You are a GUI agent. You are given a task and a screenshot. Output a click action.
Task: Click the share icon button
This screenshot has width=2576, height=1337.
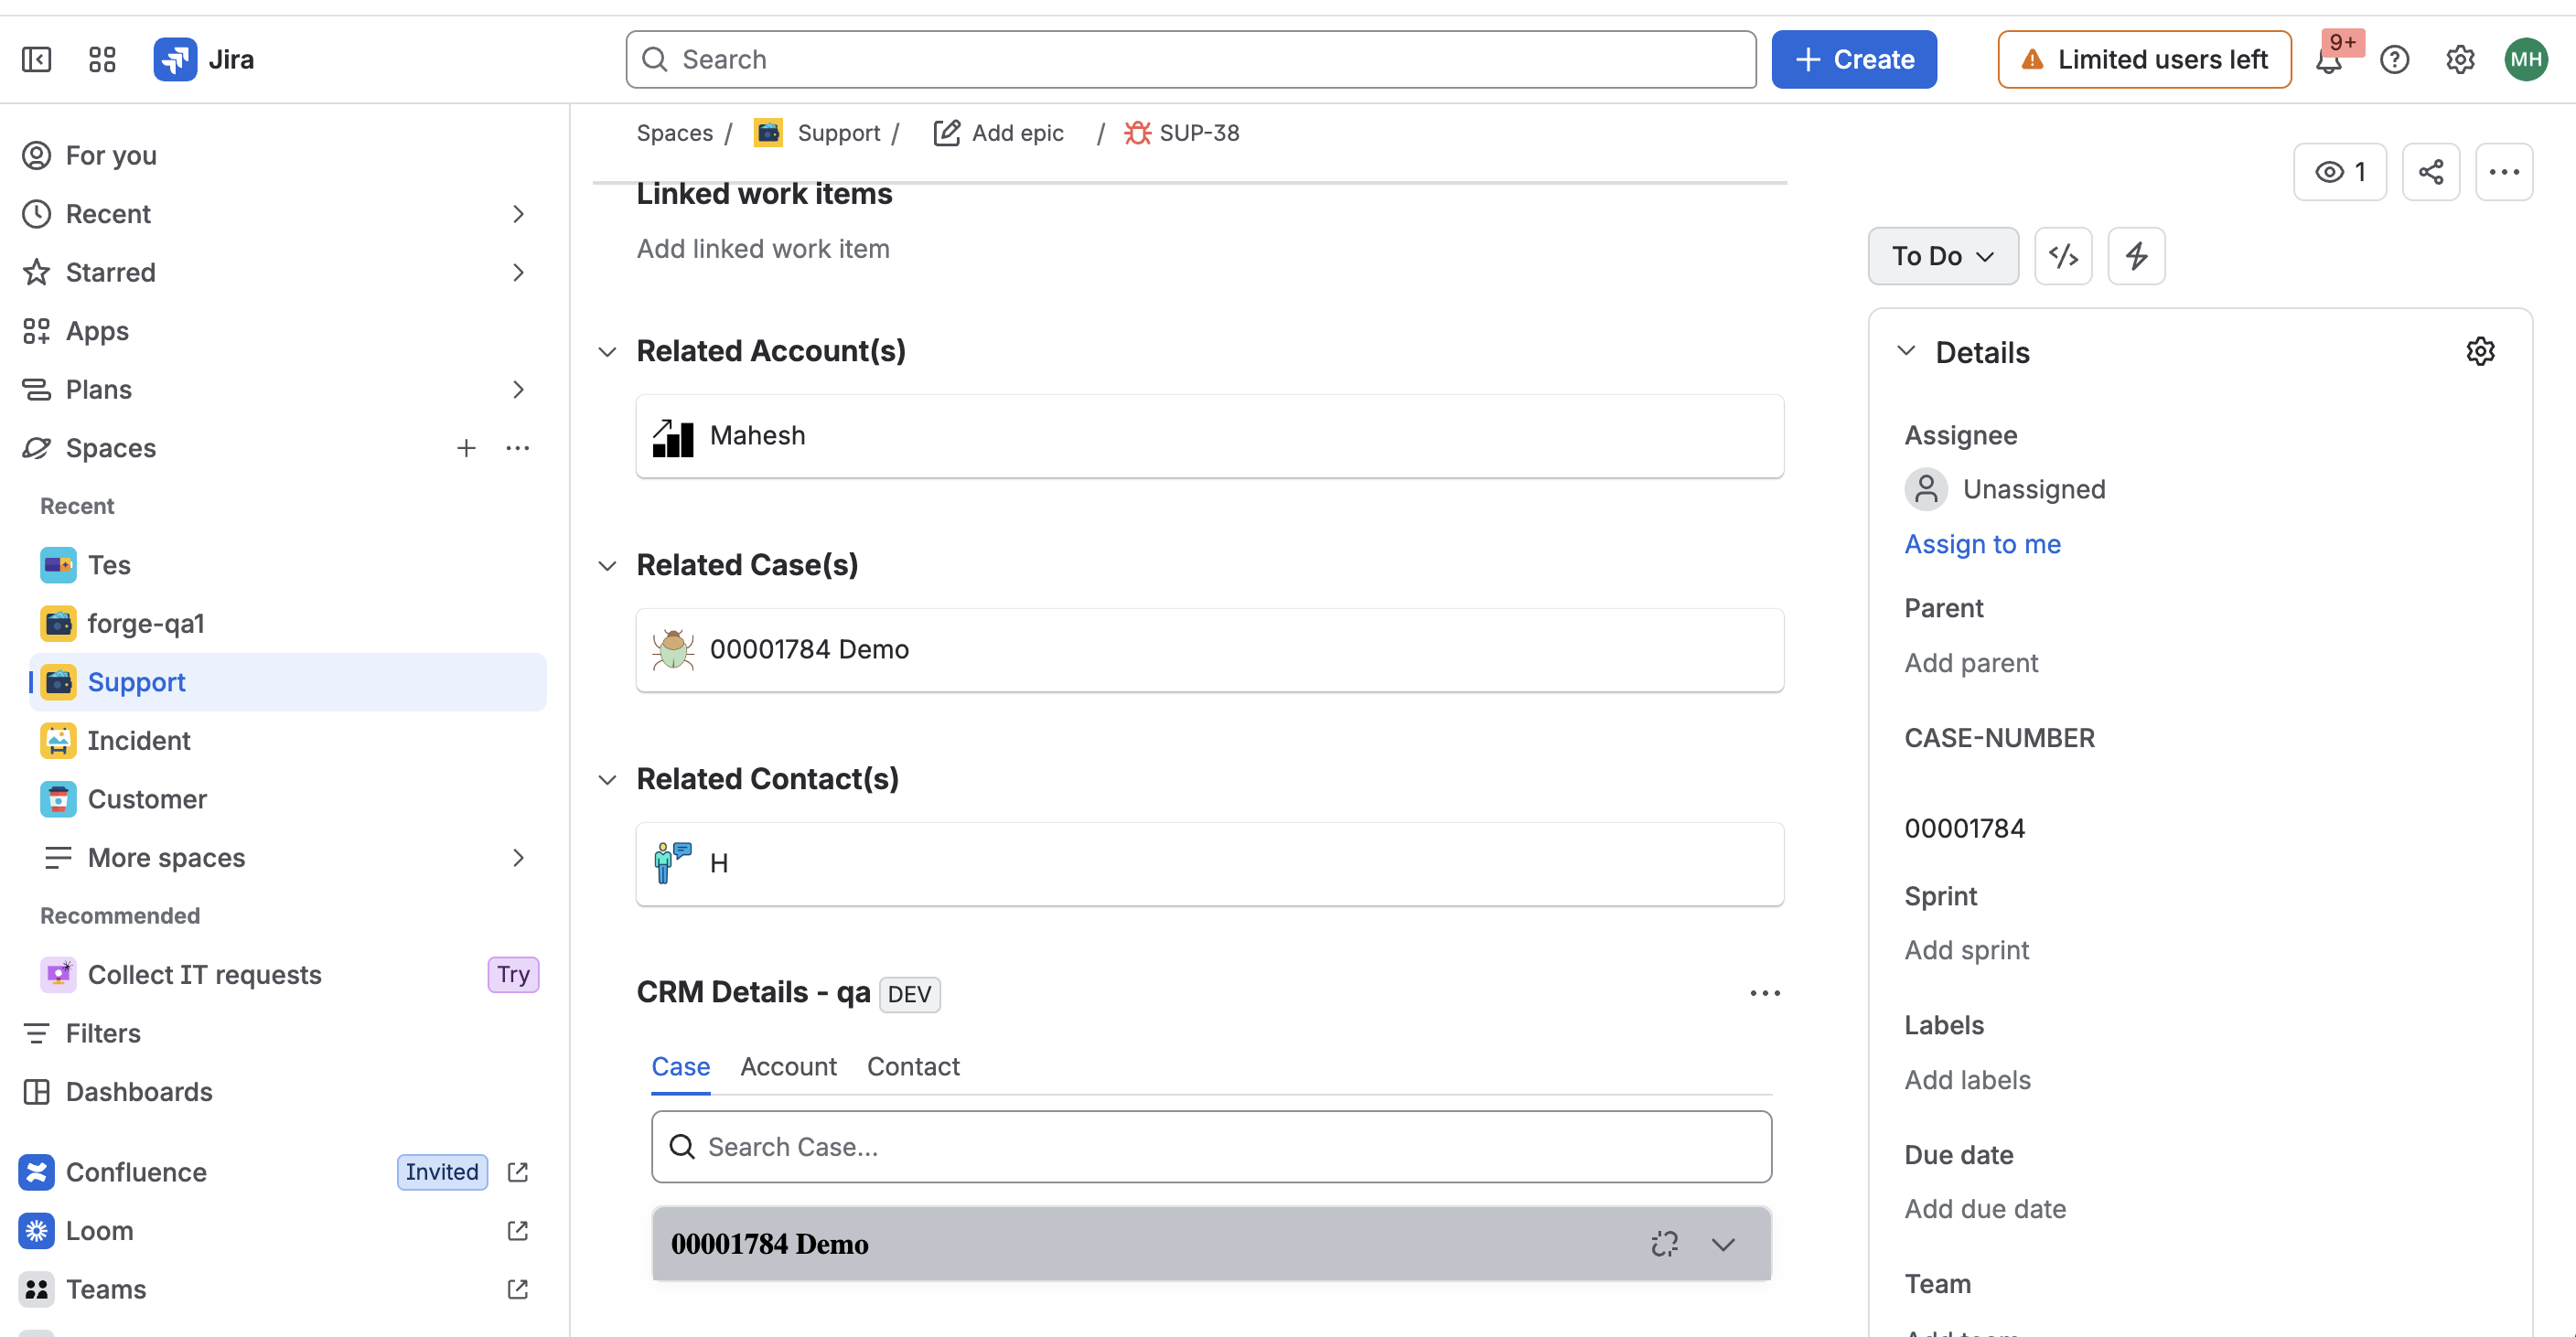2431,172
